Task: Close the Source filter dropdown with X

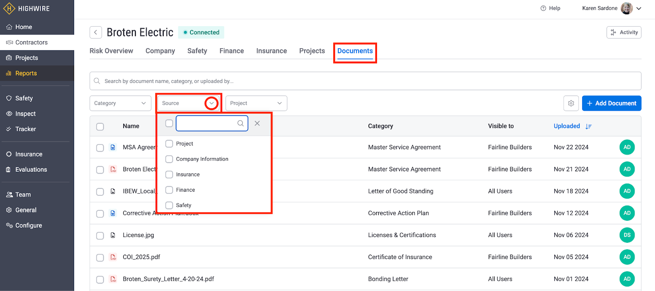Action: coord(257,123)
